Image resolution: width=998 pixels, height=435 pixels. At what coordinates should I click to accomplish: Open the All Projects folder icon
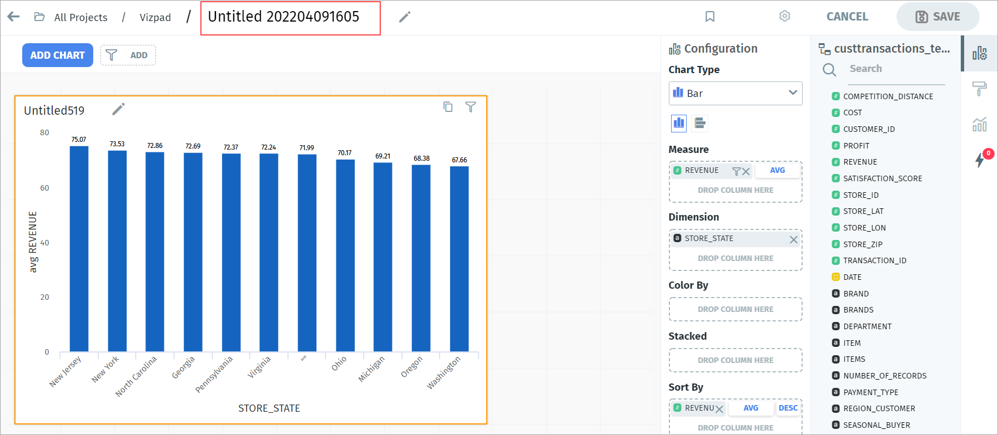pos(39,17)
